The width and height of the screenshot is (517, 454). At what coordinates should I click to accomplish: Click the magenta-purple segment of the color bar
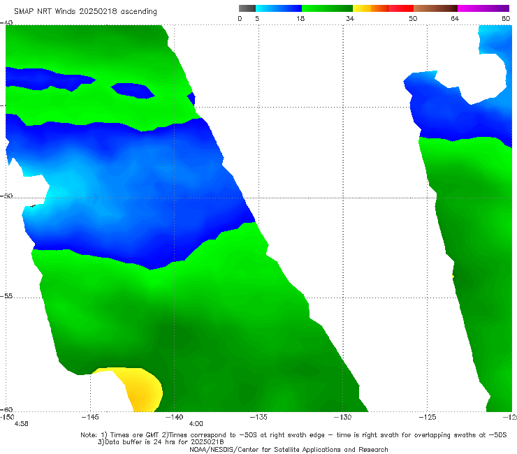tap(483, 8)
